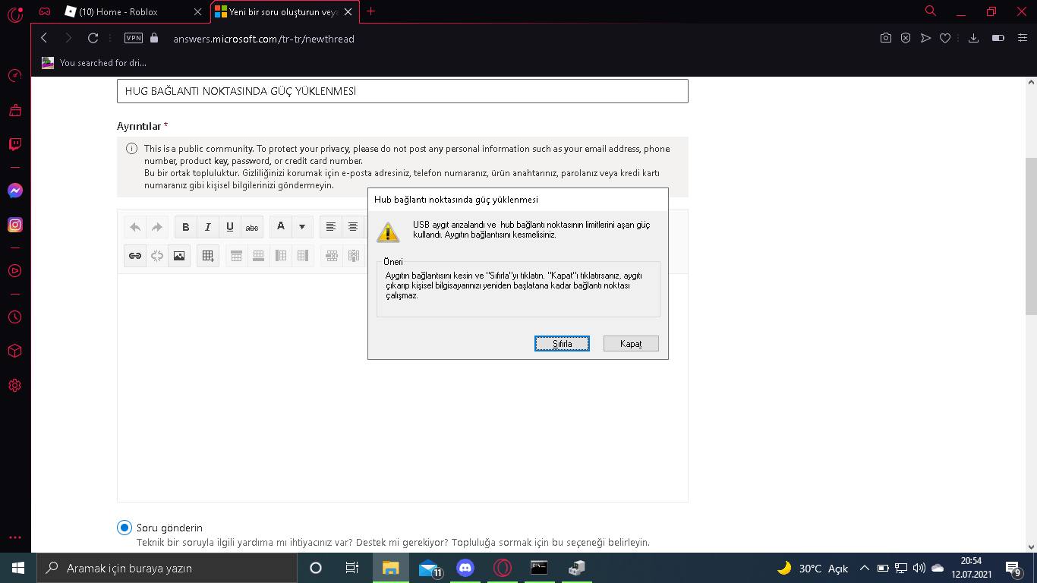Open Instagram in the Opera sidebar
This screenshot has height=583, width=1037.
[15, 225]
